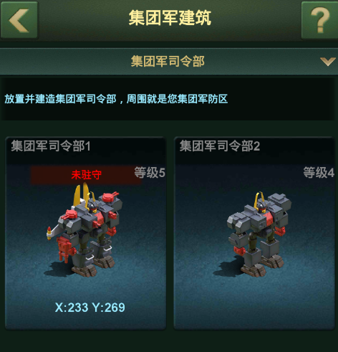Tap the red 未驻守 status banner

(x=86, y=175)
